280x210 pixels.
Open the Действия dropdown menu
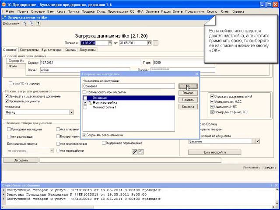[x=11, y=23]
